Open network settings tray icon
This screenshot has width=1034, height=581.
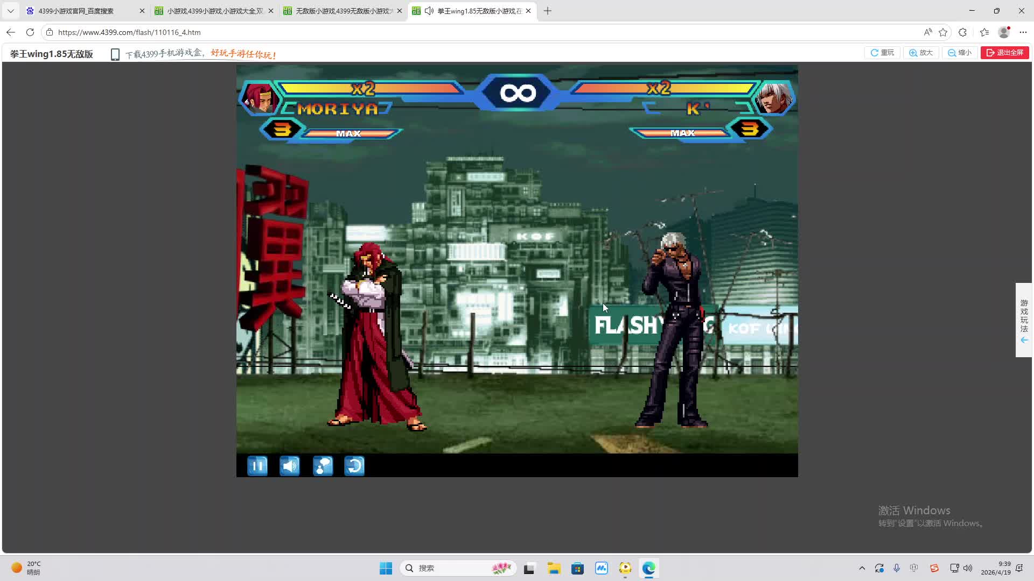tap(954, 568)
